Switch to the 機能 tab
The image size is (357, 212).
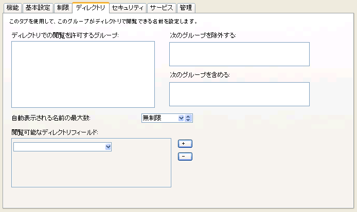click(x=12, y=8)
